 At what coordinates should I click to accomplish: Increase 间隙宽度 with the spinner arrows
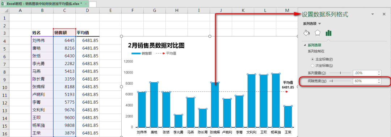(x=379, y=80)
